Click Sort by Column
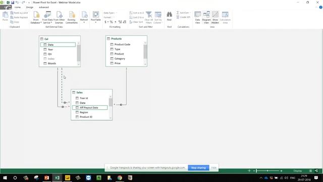 coord(158,18)
